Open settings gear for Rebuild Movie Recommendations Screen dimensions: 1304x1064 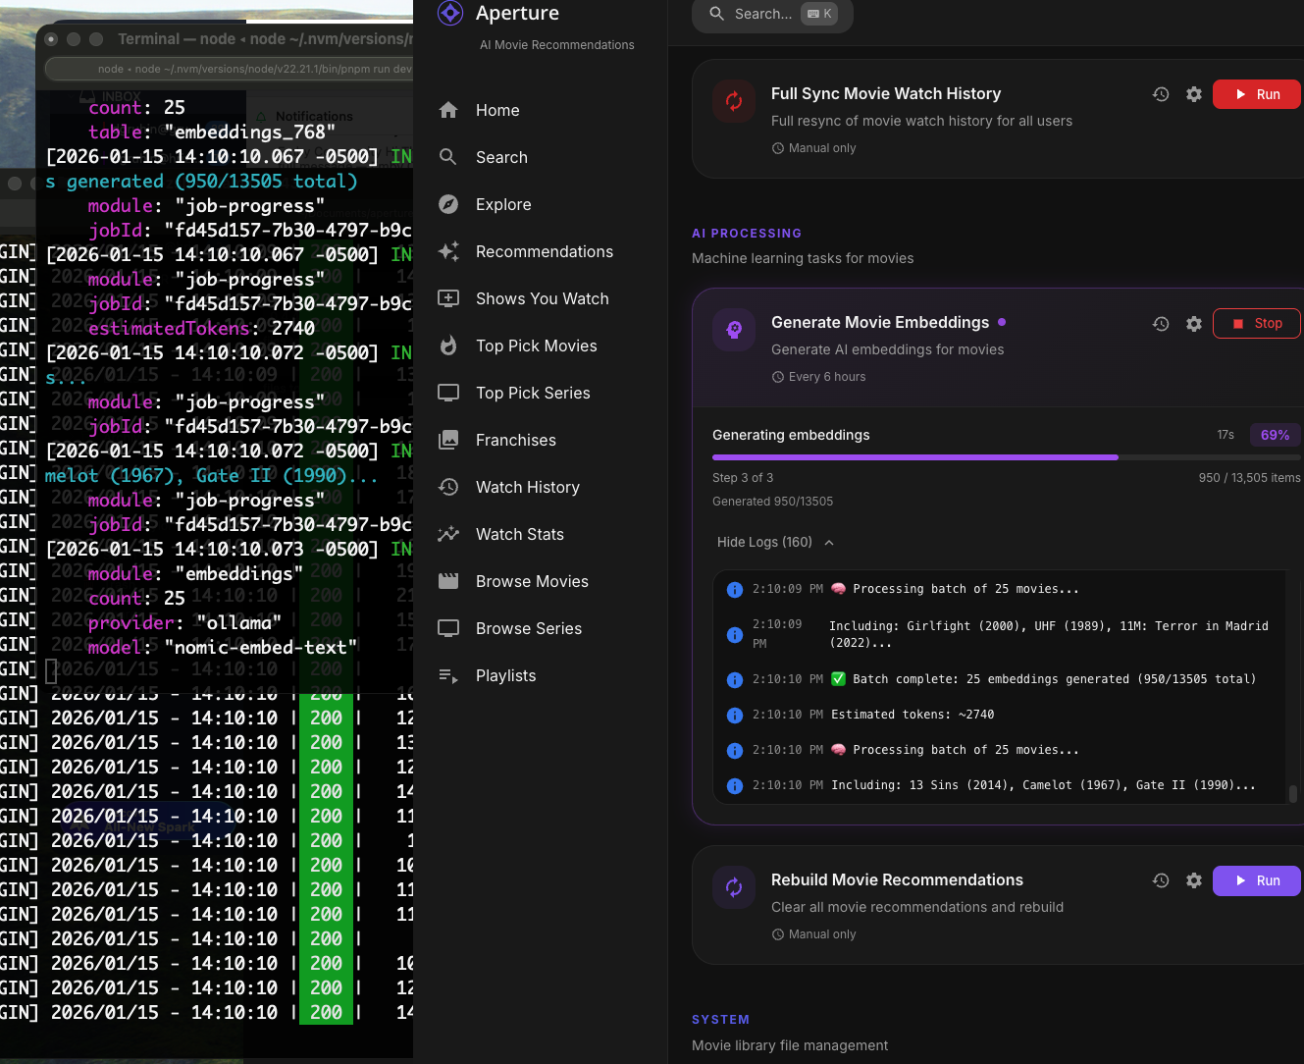pyautogui.click(x=1193, y=880)
